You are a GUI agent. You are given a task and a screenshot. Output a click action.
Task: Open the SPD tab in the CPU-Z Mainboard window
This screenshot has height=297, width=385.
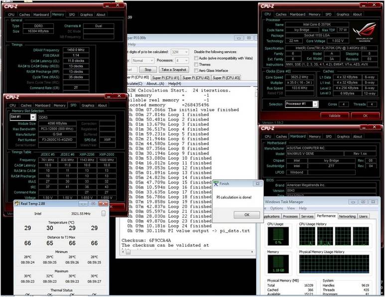[x=329, y=137]
